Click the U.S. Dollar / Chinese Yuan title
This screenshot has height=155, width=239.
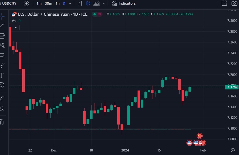[x=53, y=14]
